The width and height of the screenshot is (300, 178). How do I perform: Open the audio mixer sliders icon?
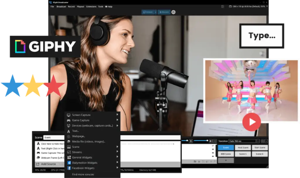215,141
